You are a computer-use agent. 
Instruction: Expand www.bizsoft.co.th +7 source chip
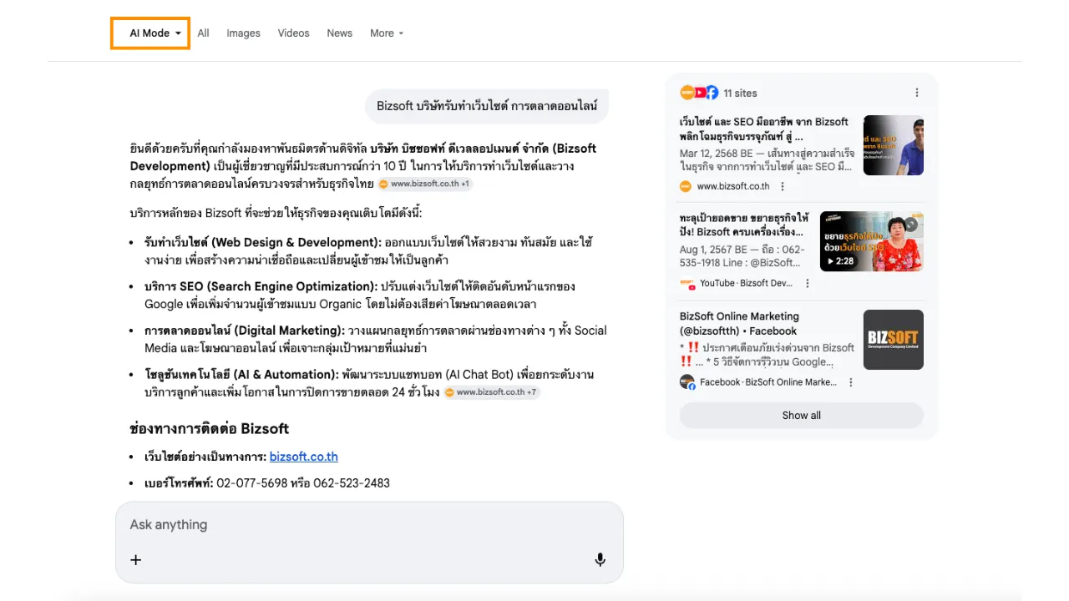pyautogui.click(x=491, y=392)
